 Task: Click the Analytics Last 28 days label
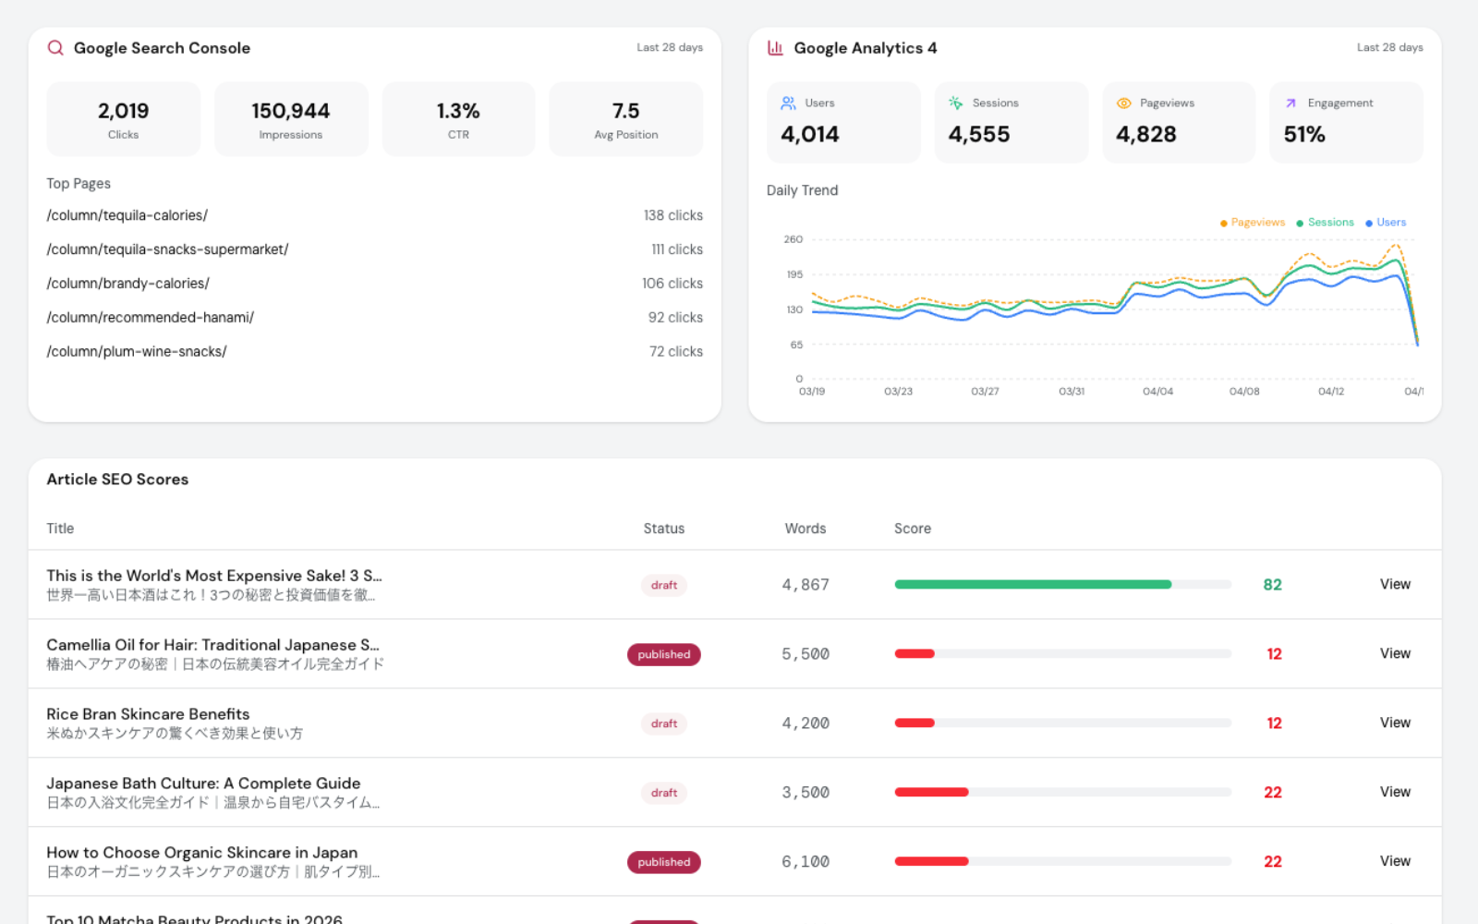(x=1390, y=48)
